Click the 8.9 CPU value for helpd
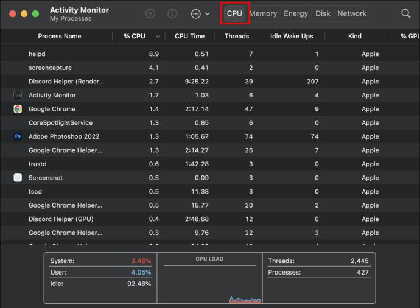 coord(154,54)
